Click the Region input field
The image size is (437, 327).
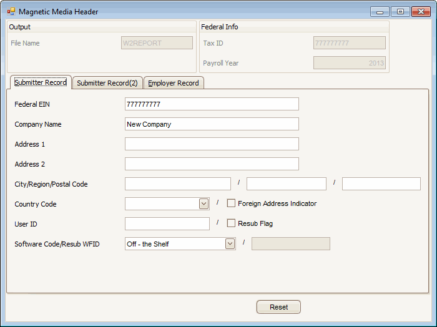[x=286, y=183]
